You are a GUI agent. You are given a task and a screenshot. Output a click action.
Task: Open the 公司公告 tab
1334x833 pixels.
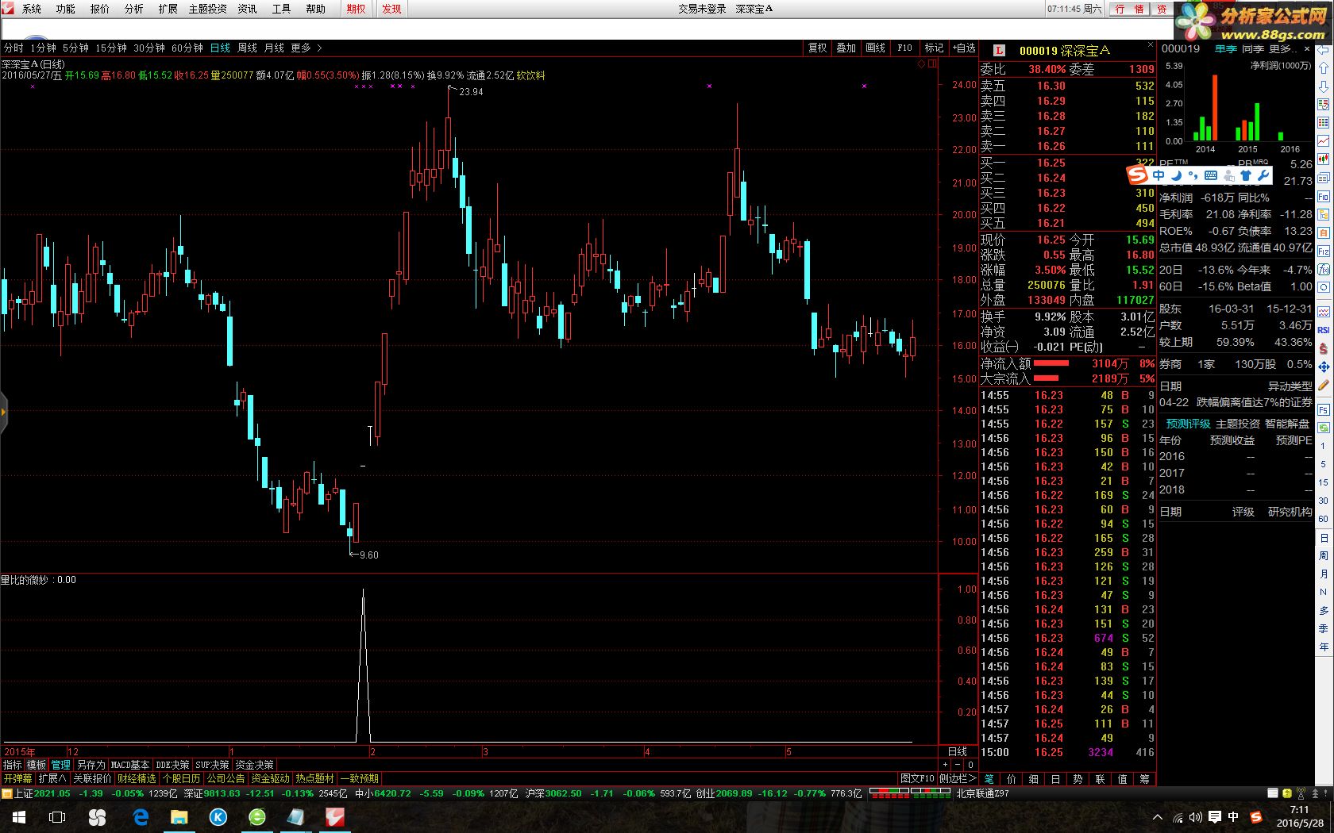(226, 778)
